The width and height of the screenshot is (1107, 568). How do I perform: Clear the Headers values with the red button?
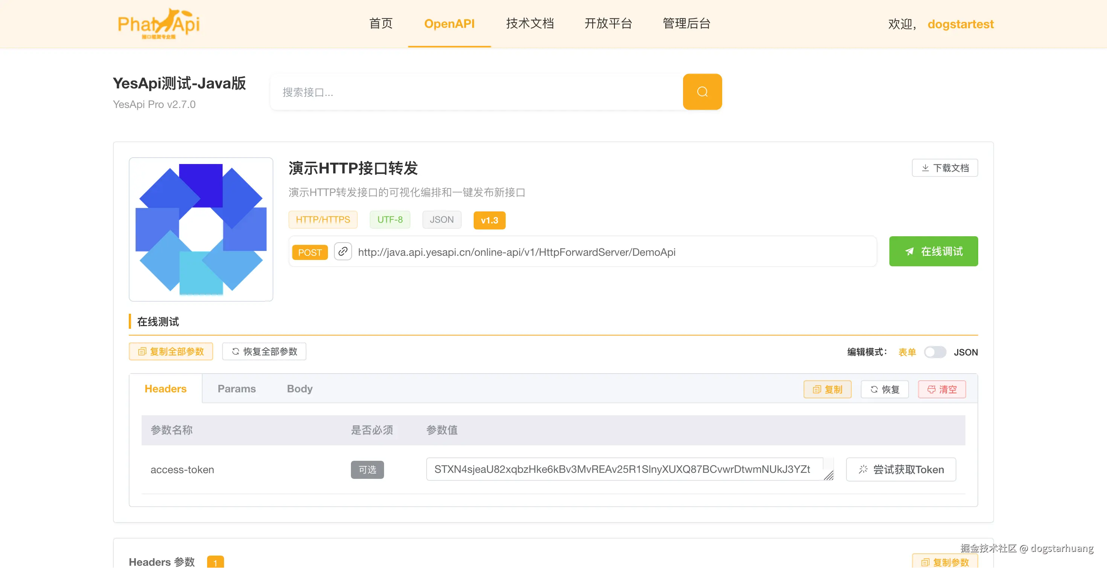(x=942, y=389)
